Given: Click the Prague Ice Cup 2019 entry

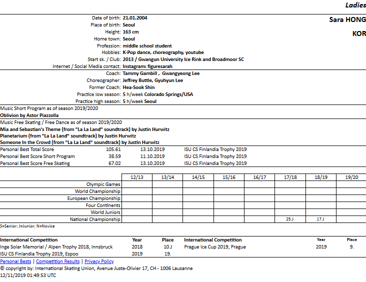Looking at the screenshot, I should click(215, 247).
